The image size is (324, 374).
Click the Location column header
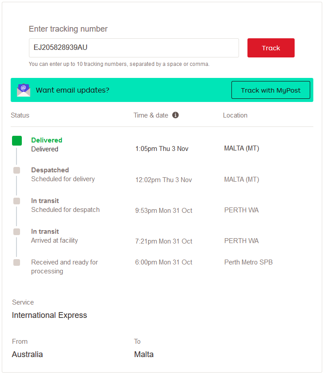(x=235, y=115)
